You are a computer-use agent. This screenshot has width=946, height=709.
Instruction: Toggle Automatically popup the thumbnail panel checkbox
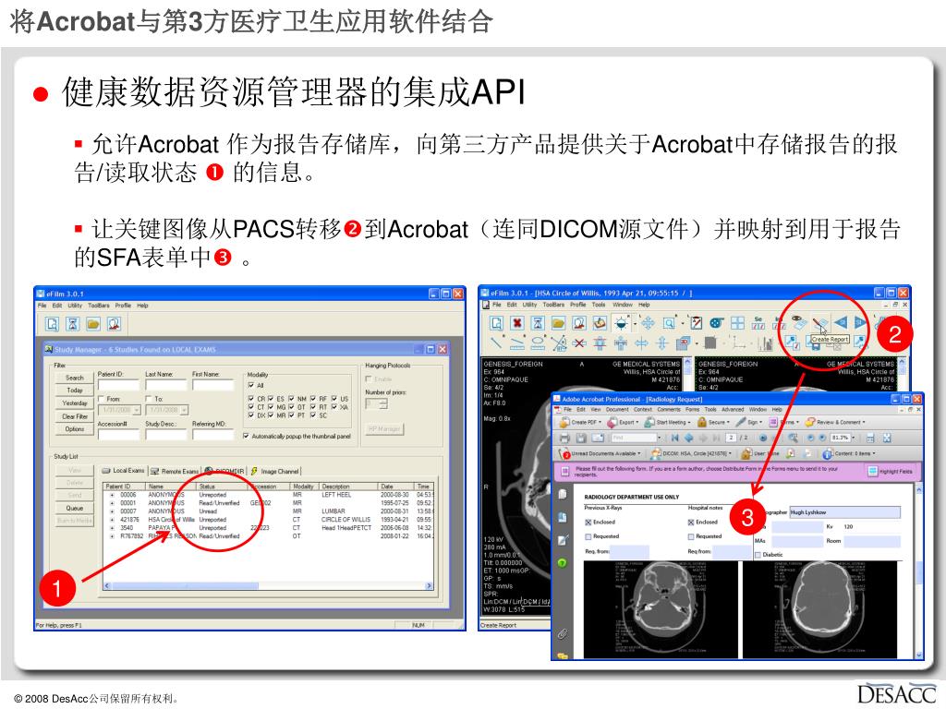(x=246, y=436)
